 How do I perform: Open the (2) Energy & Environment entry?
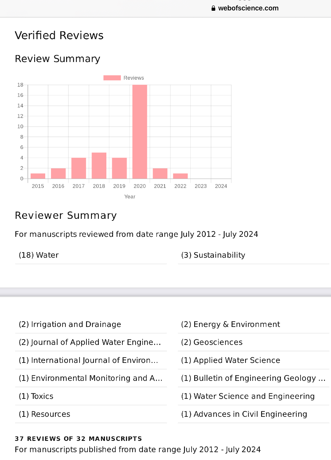254,324
